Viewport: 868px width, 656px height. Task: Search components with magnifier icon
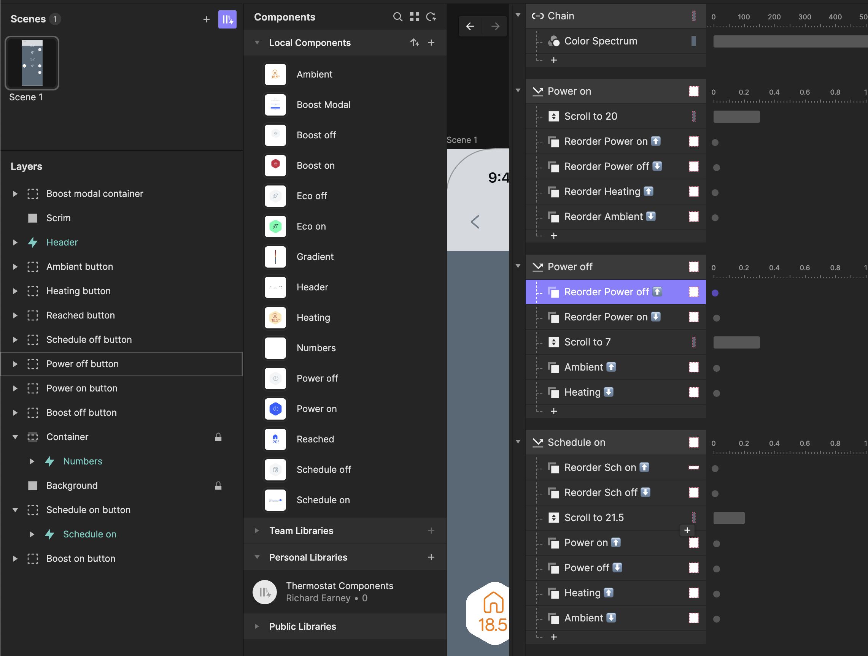[x=397, y=17]
